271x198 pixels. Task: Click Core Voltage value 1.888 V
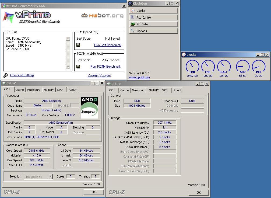70,115
